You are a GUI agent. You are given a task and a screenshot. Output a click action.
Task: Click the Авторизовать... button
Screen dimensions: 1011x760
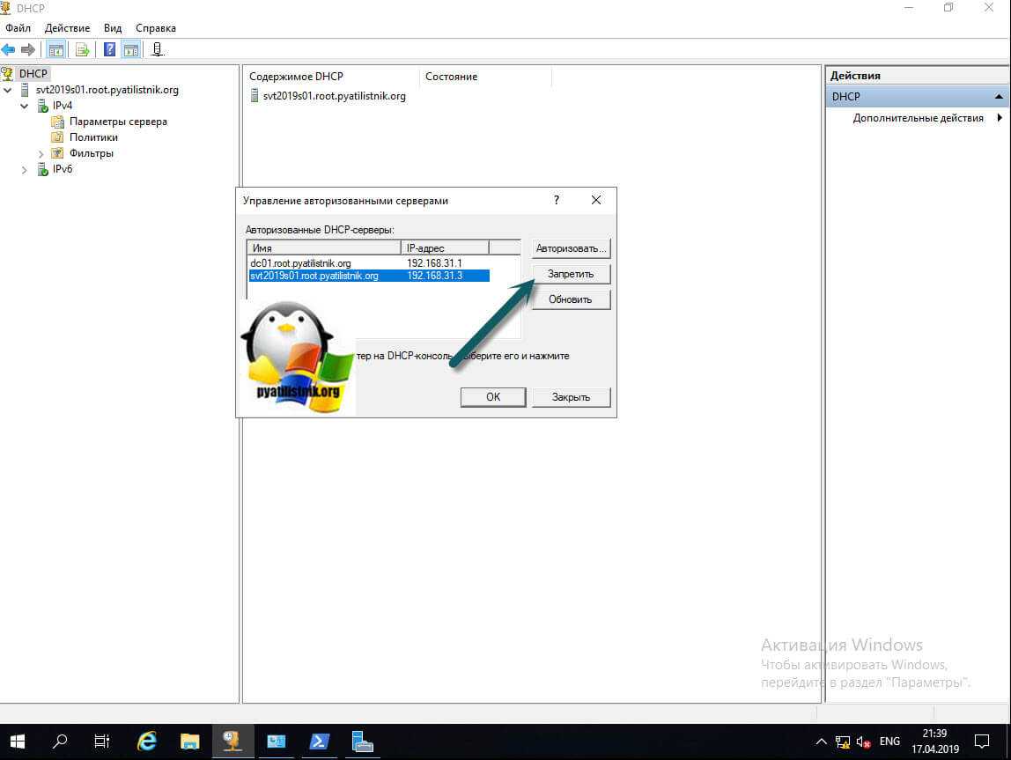571,248
